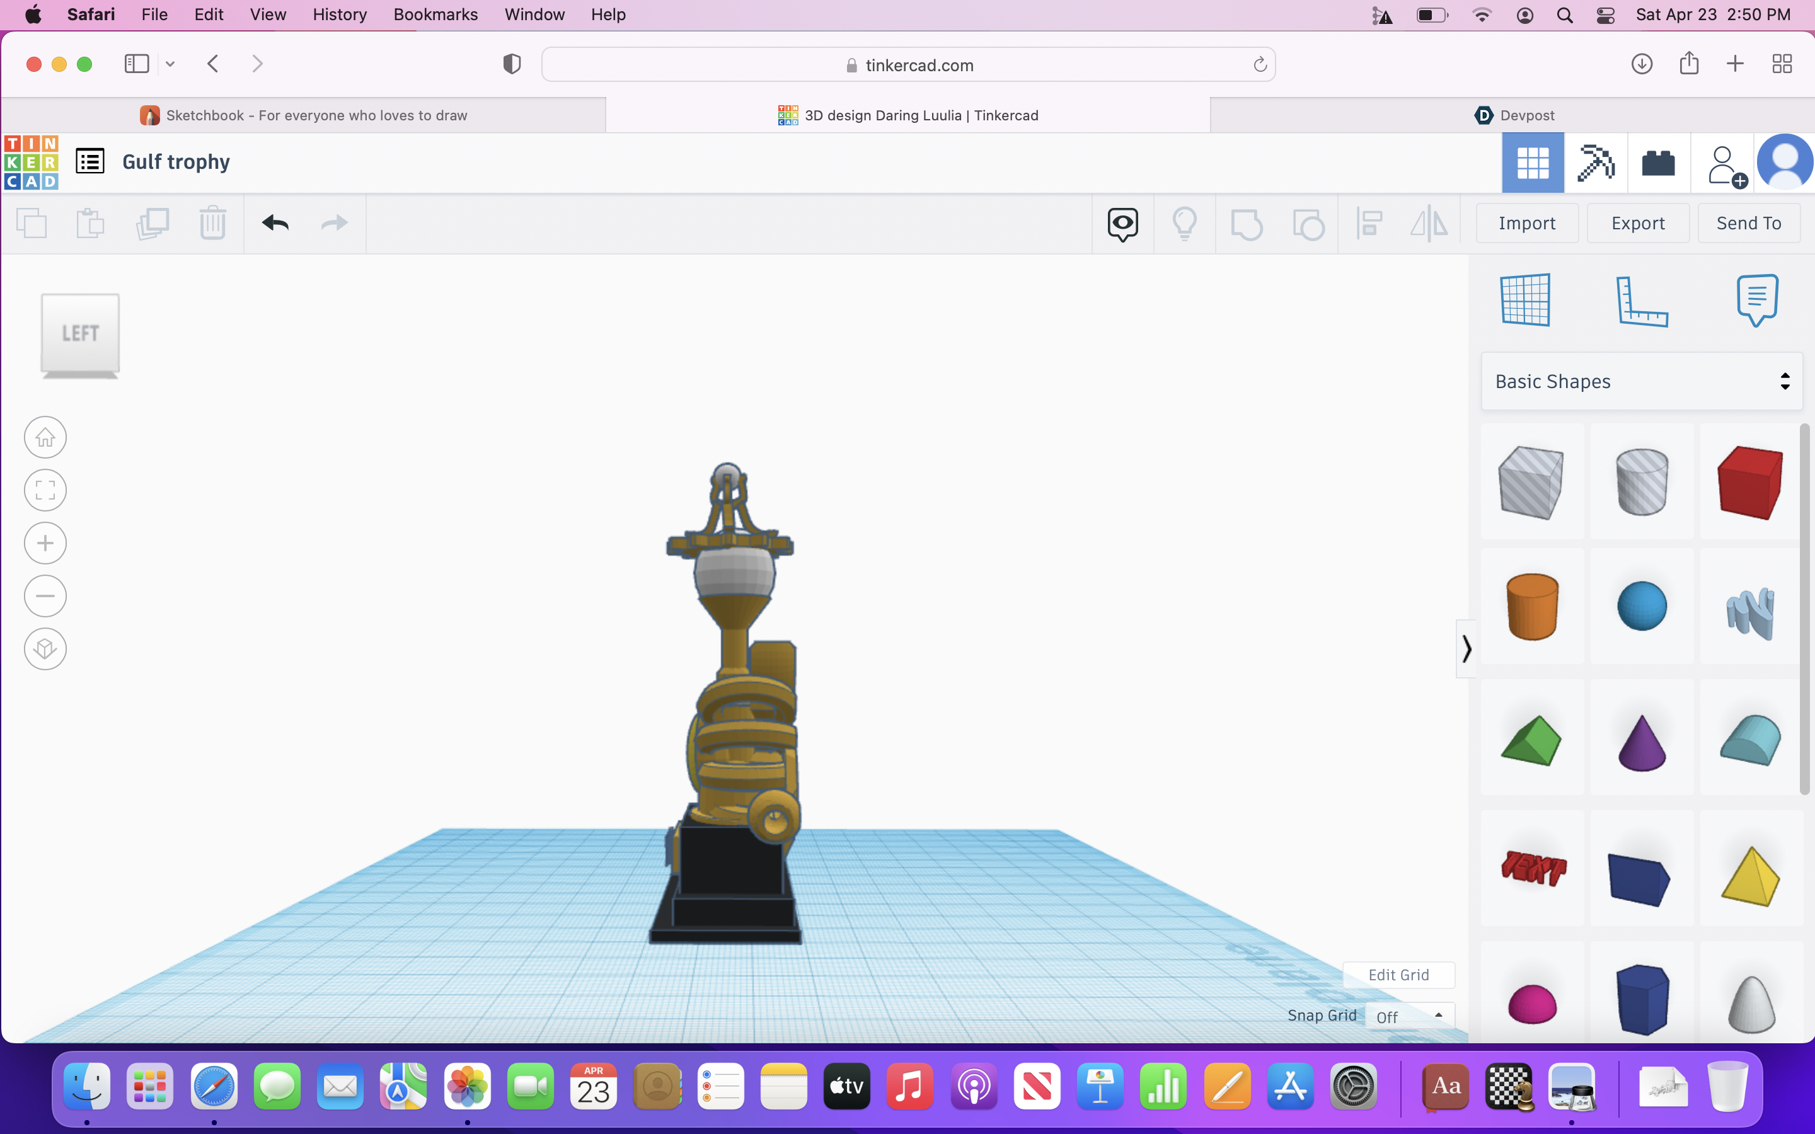Open the Basic Shapes dropdown
The width and height of the screenshot is (1815, 1134).
(x=1641, y=382)
